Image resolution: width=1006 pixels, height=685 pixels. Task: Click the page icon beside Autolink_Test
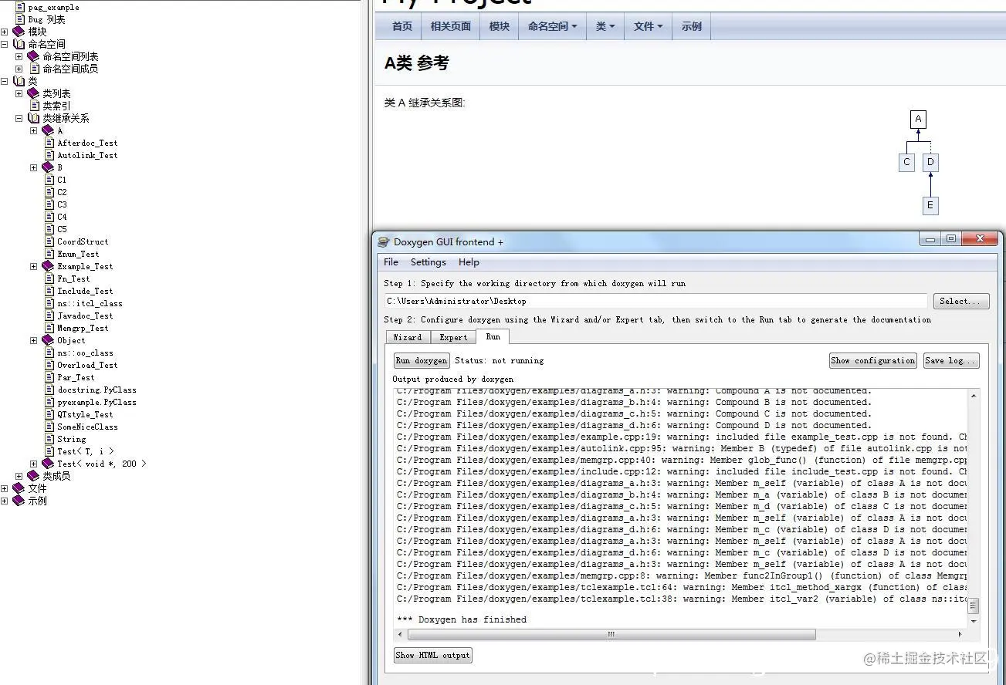click(49, 155)
